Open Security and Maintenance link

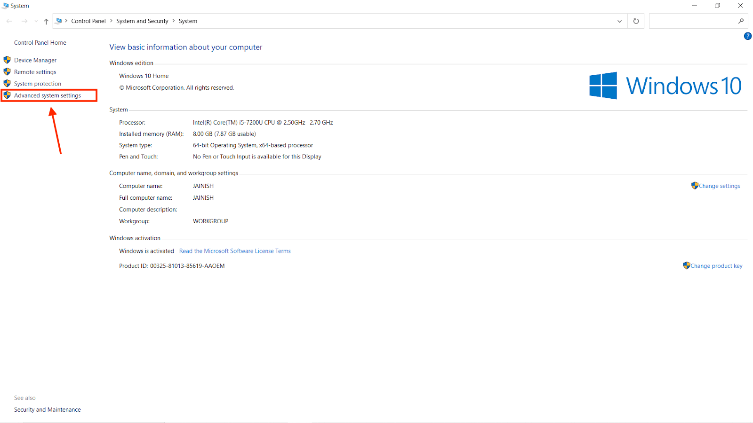point(48,410)
